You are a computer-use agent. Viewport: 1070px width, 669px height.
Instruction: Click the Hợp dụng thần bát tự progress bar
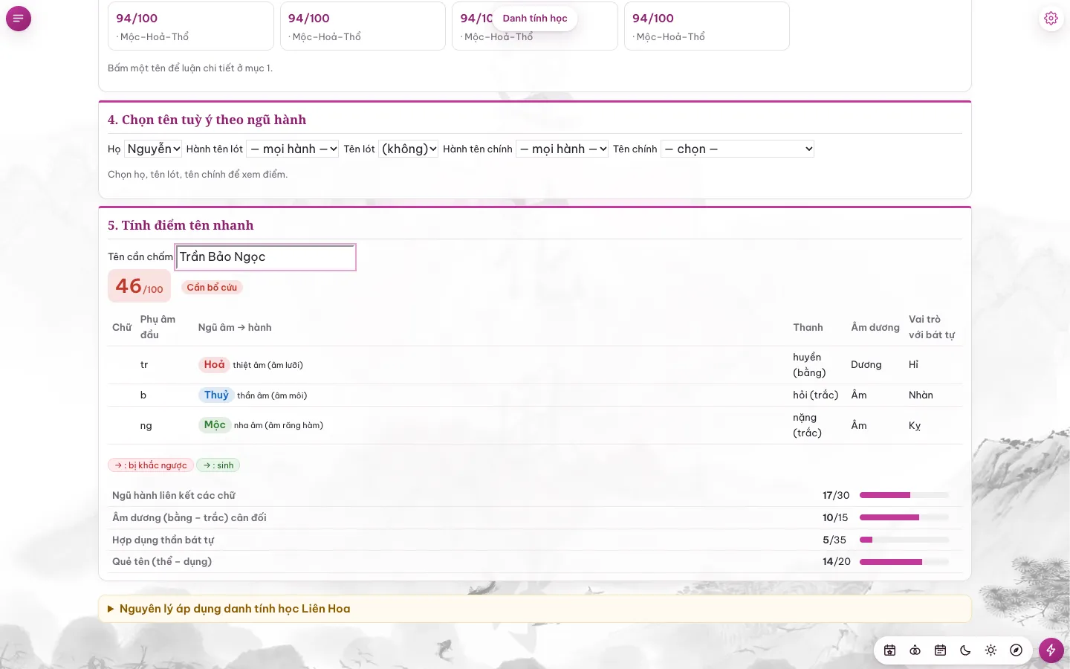pos(904,540)
